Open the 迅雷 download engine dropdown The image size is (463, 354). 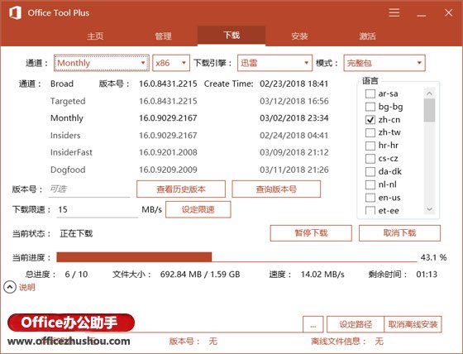coord(274,63)
